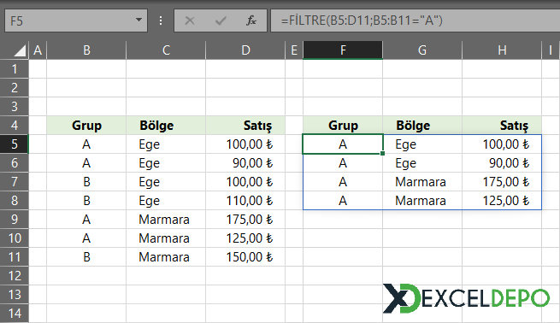Viewport: 560px width, 323px height.
Task: Click the formula bar with FİLTRE formula
Action: point(416,21)
